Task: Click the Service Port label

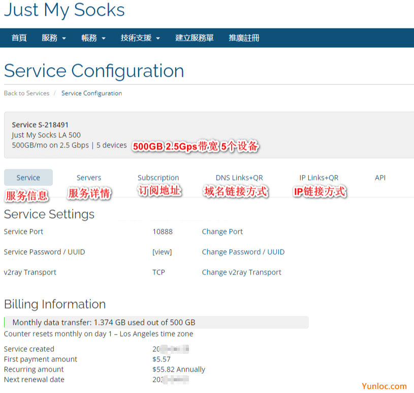Action: click(x=23, y=231)
